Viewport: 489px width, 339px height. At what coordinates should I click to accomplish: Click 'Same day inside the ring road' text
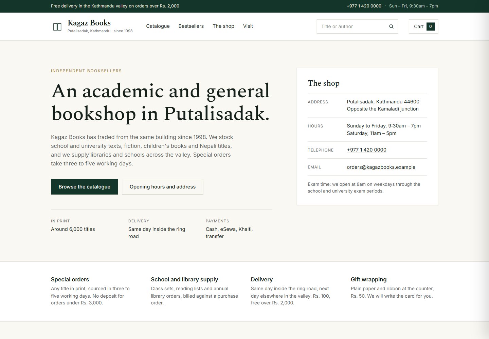[x=157, y=233]
